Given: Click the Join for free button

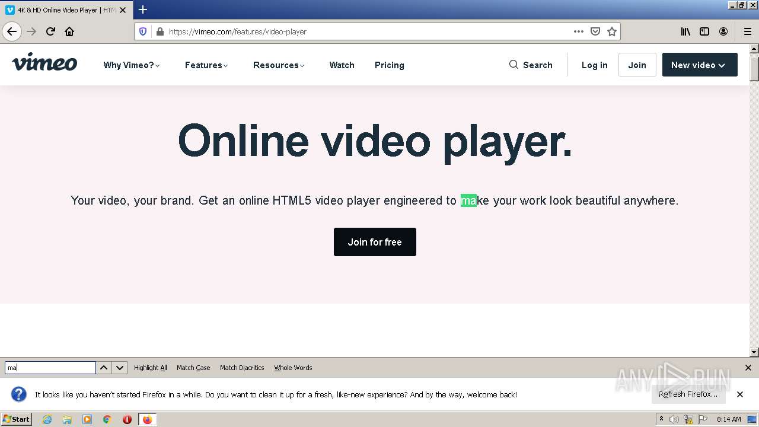Looking at the screenshot, I should (375, 242).
